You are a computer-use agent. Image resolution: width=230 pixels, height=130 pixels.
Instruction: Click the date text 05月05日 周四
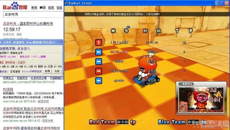click(x=12, y=34)
